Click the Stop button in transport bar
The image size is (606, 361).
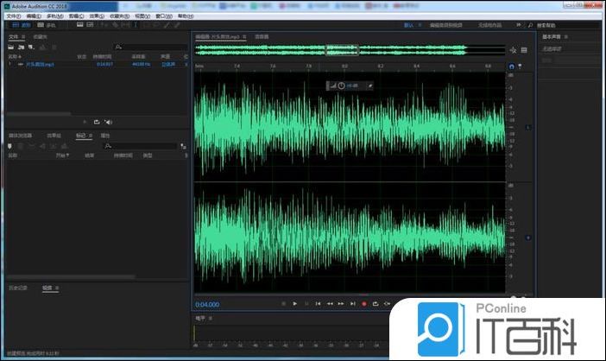[x=283, y=304]
